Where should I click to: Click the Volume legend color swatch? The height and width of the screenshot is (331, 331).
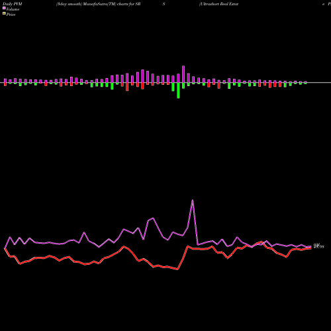pos(4,8)
